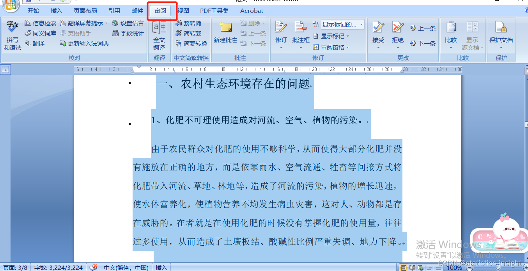Open the 修订 dropdown arrow

point(281,48)
